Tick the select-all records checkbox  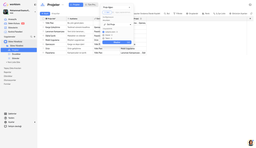click(43, 19)
